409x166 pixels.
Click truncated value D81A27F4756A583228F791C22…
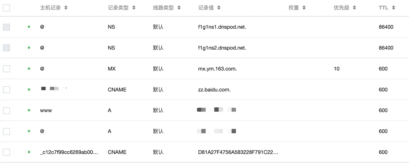(238, 152)
